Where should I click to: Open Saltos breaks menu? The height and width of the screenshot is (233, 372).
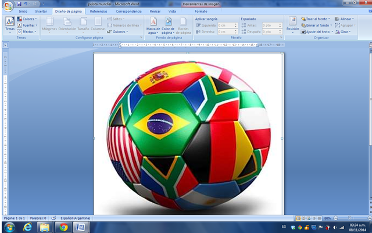116,19
